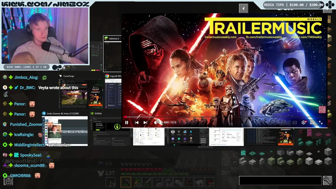The image size is (336, 189).
Task: Click chat username GWKDBR88
Action: (20, 176)
